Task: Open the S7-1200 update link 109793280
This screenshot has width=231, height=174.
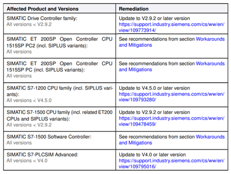Action: 172,97
